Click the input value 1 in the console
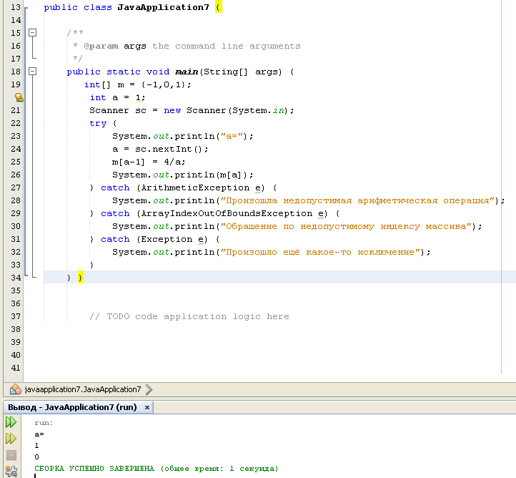The height and width of the screenshot is (478, 516). [x=36, y=445]
